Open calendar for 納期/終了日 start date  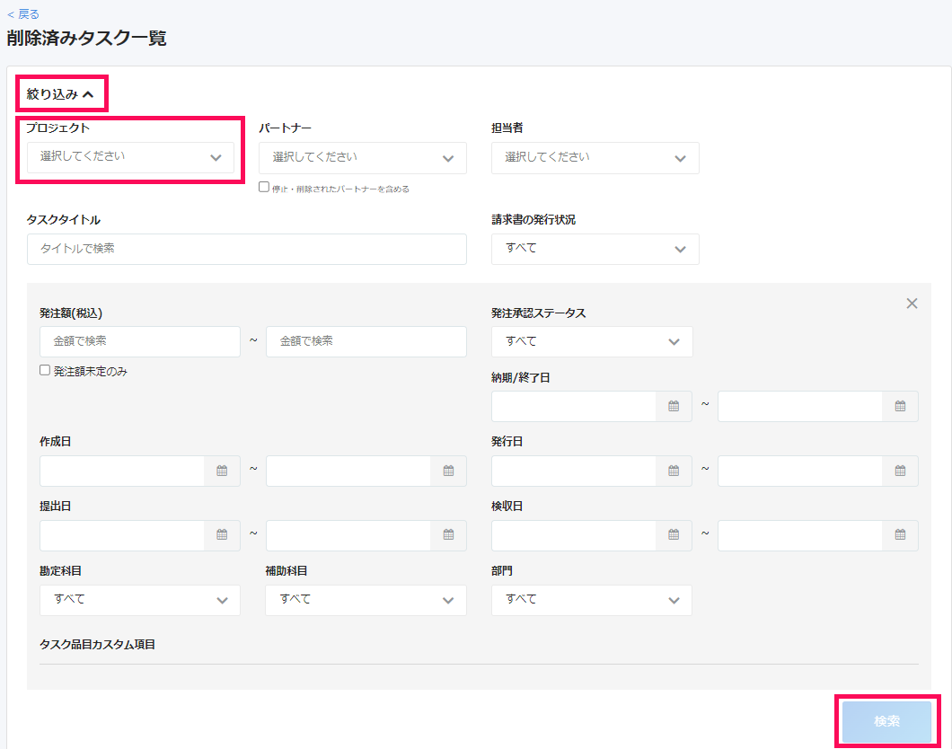pos(674,406)
